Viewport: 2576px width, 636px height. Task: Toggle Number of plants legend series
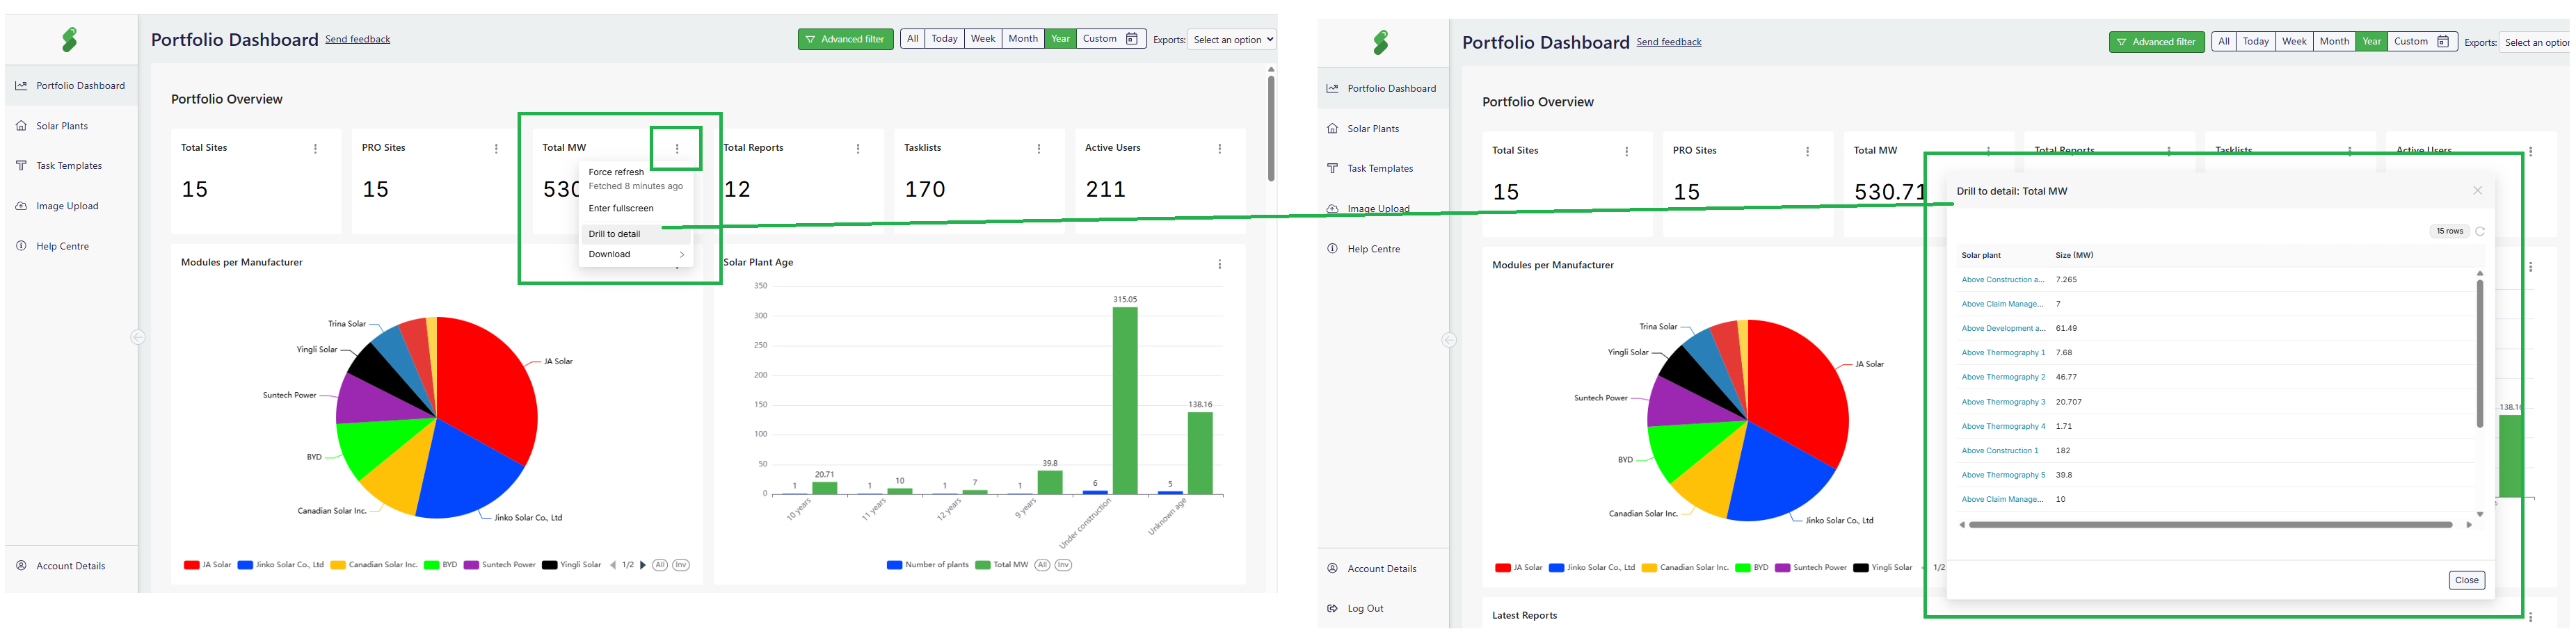(x=928, y=565)
